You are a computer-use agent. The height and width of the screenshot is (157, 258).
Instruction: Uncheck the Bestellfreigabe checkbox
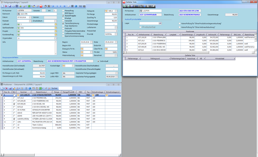click(x=64, y=16)
